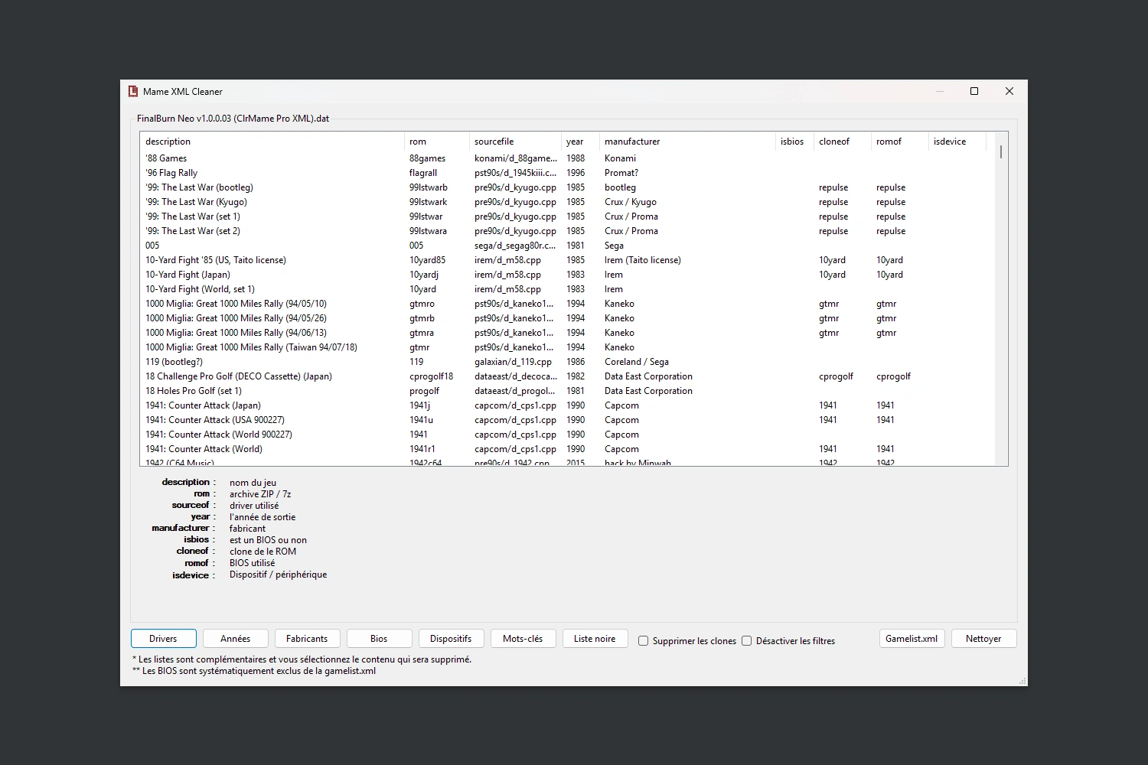Click year cell 1988
The height and width of the screenshot is (765, 1148).
coord(576,158)
